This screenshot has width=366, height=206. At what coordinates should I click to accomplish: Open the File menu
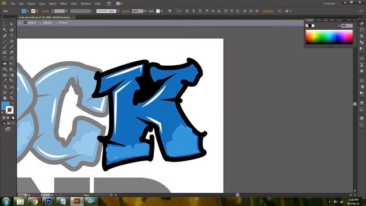point(13,3)
